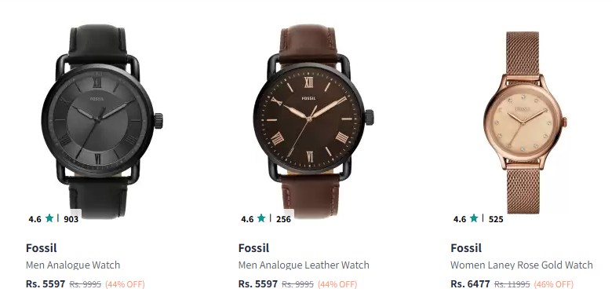The height and width of the screenshot is (307, 612).
Task: Click the Men Analogue Leather Watch title
Action: coord(304,265)
